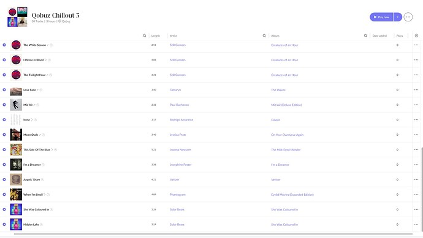Open more options for Irene

pos(416,119)
